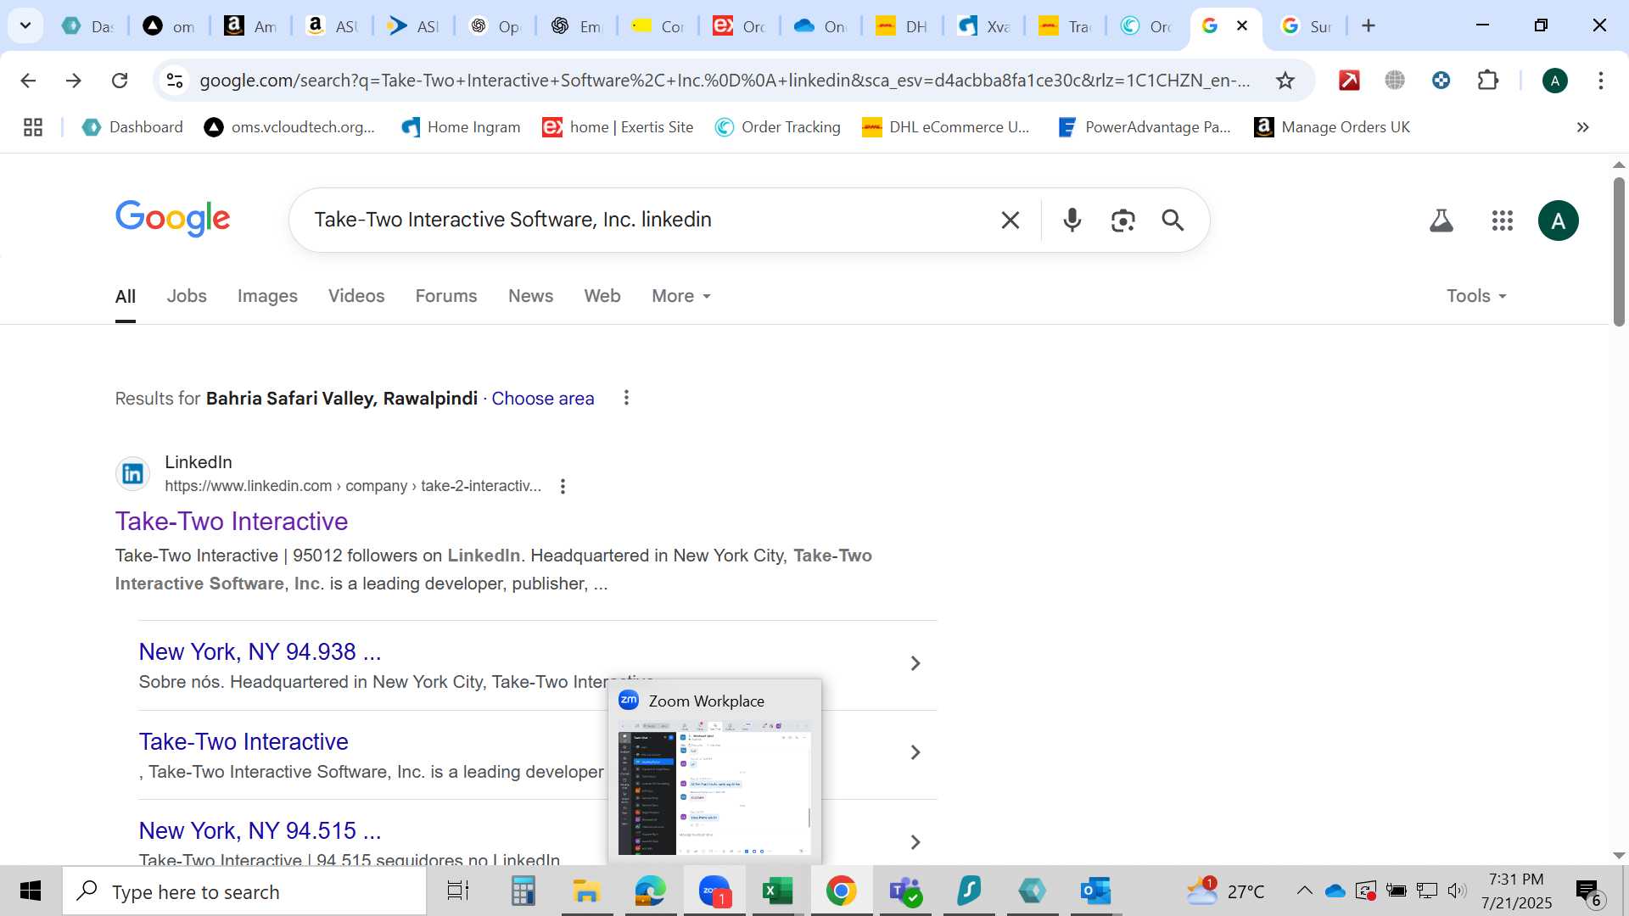Click the Google logo
Screen dimensions: 1629x916
172,219
